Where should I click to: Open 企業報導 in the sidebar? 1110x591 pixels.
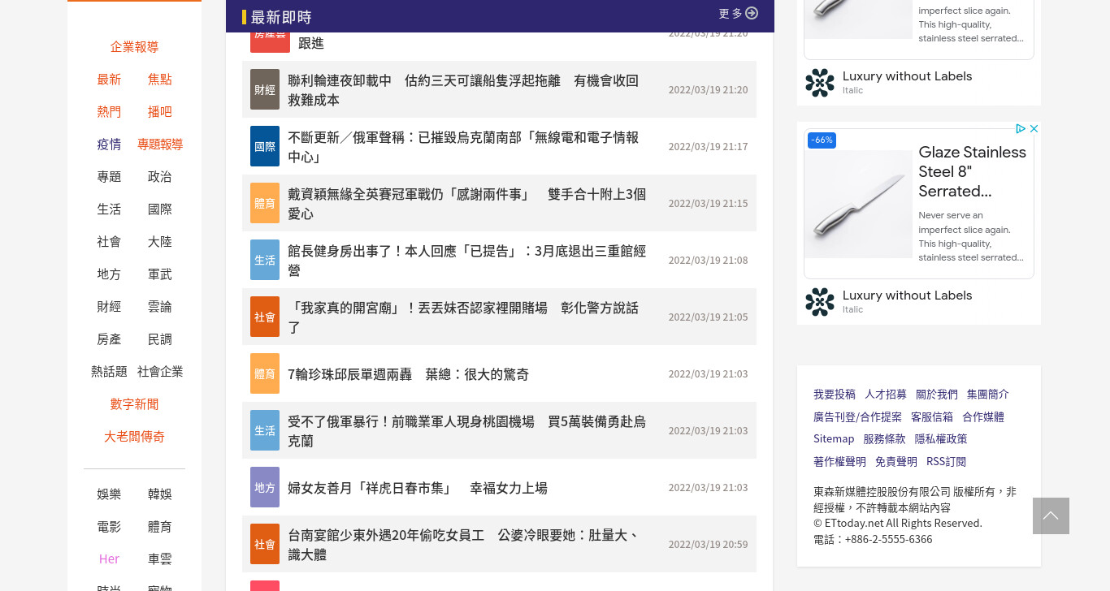pos(134,47)
